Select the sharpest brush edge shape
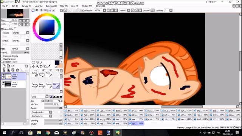242x136 pixels. 51,97
